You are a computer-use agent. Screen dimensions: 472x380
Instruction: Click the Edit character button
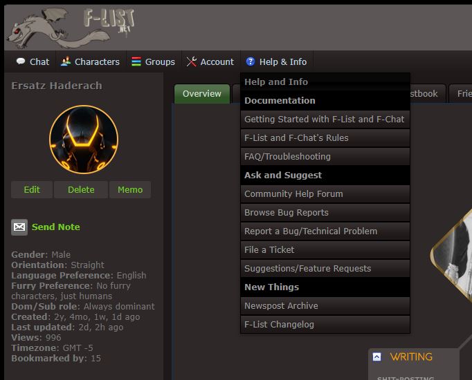(32, 189)
